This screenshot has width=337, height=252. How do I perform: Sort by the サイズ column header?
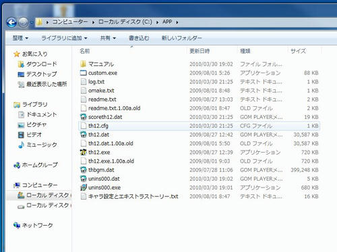coord(298,51)
